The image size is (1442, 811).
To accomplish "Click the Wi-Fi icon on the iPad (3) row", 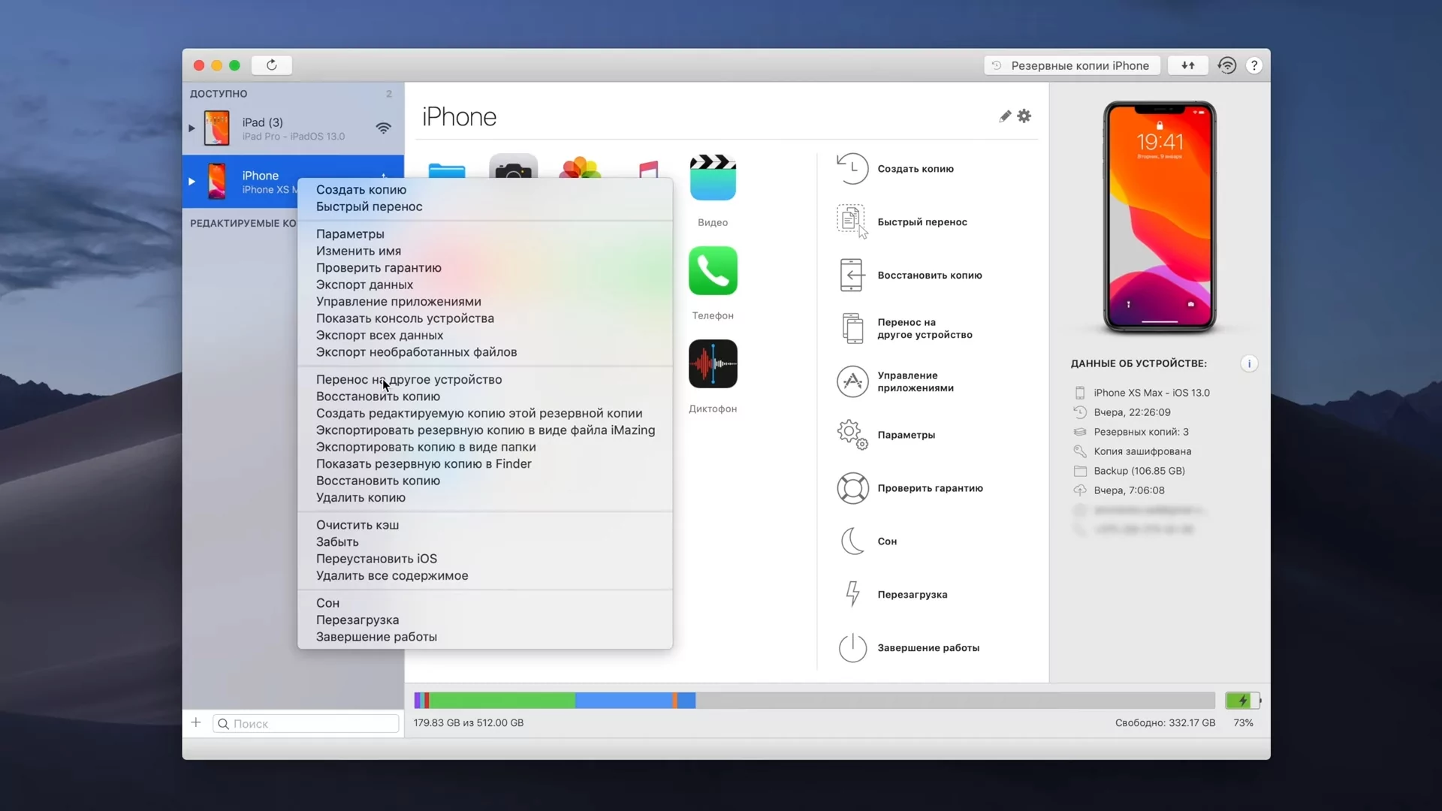I will point(383,128).
